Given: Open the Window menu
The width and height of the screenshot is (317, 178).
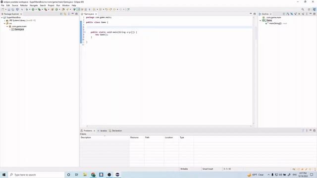Looking at the screenshot, I should [x=66, y=5].
